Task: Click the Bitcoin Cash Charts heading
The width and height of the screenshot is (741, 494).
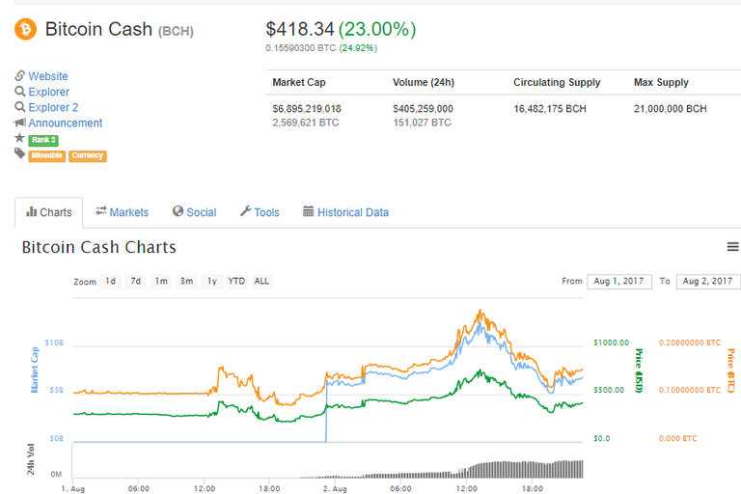Action: pyautogui.click(x=98, y=247)
